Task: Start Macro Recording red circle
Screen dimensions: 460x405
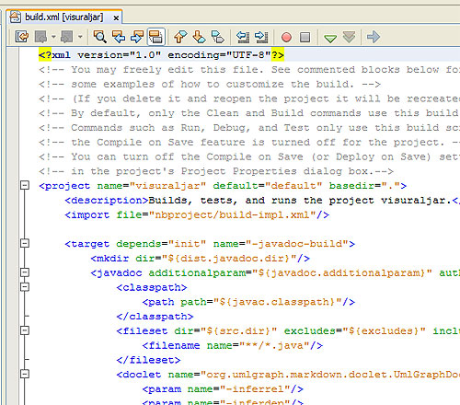Action: pos(286,38)
